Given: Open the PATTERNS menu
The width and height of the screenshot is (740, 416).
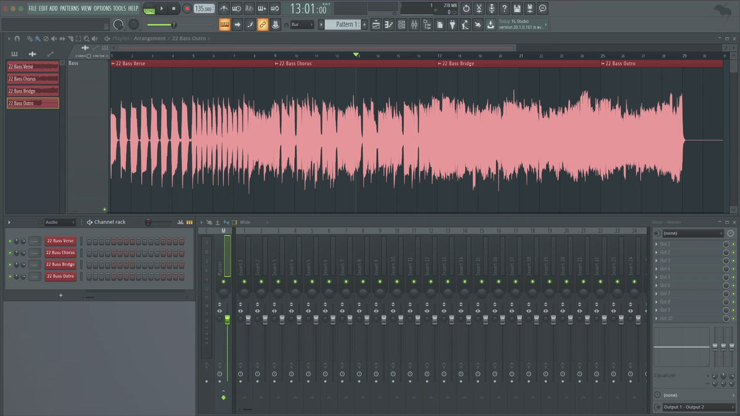Looking at the screenshot, I should coord(69,9).
